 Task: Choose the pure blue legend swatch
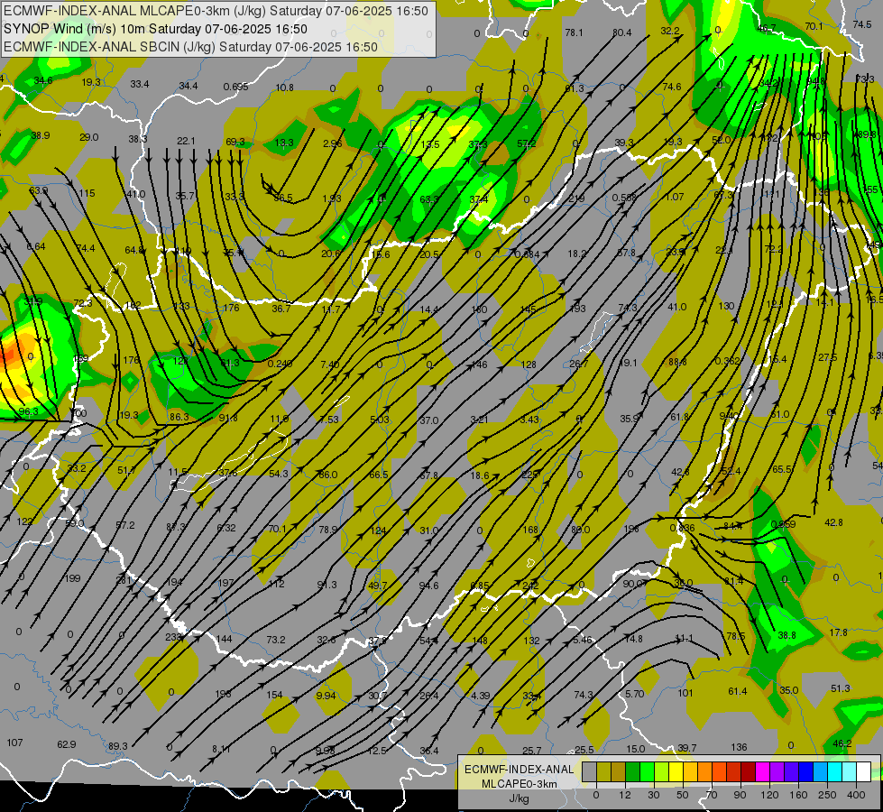pyautogui.click(x=805, y=772)
